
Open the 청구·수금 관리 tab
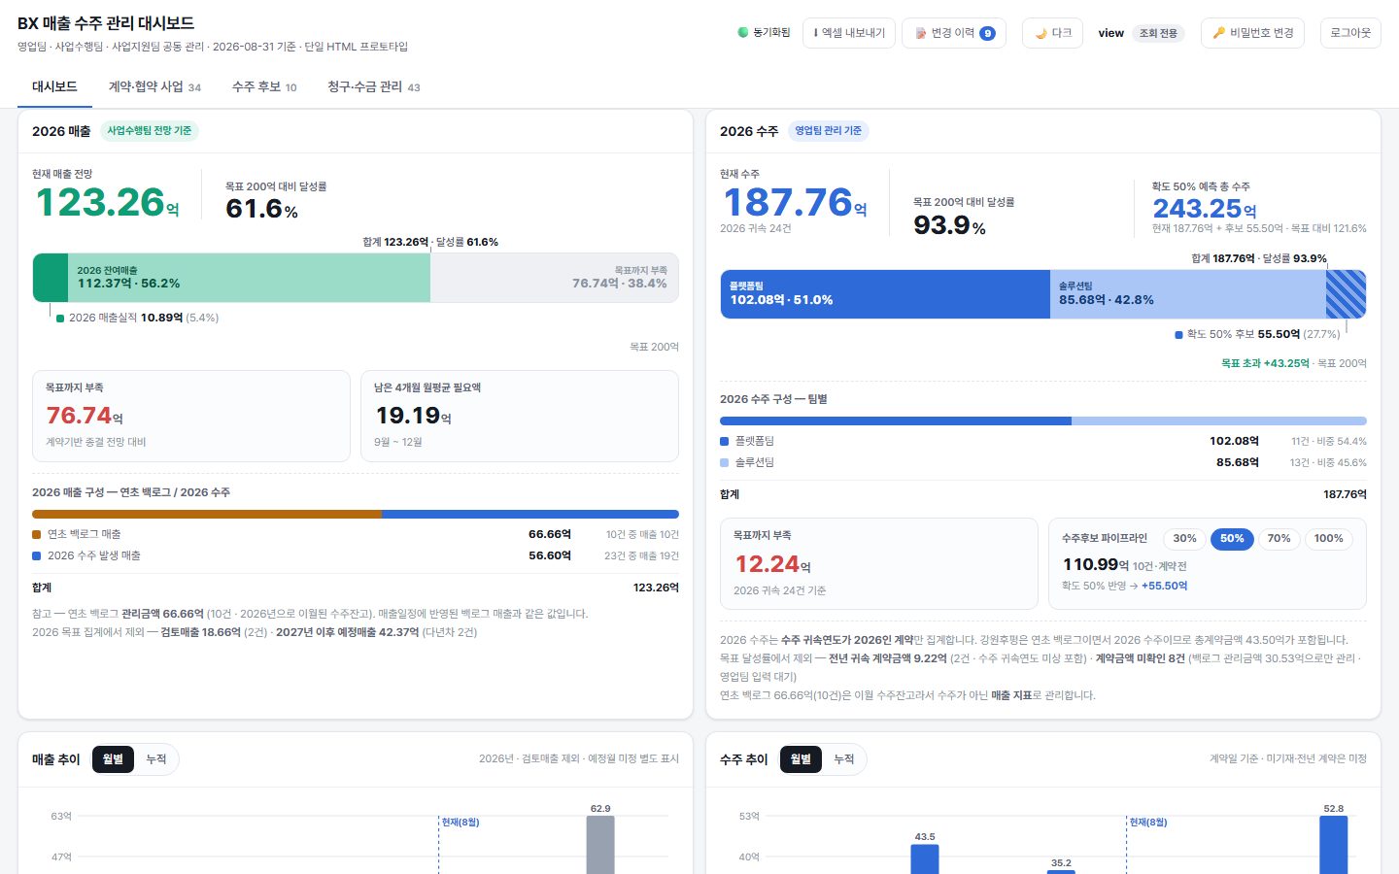click(374, 86)
